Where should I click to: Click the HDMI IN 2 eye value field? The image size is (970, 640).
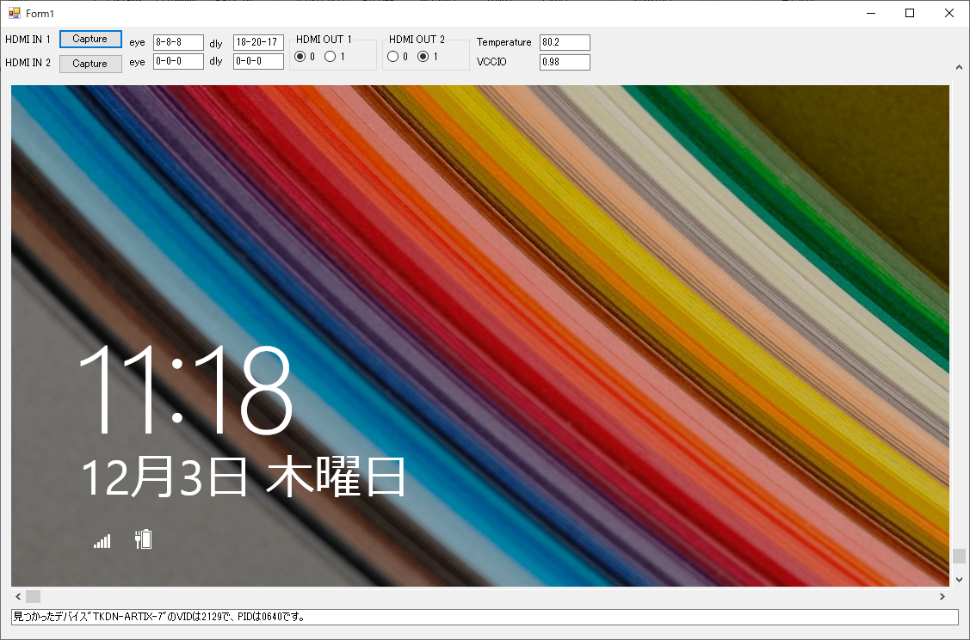(x=178, y=61)
